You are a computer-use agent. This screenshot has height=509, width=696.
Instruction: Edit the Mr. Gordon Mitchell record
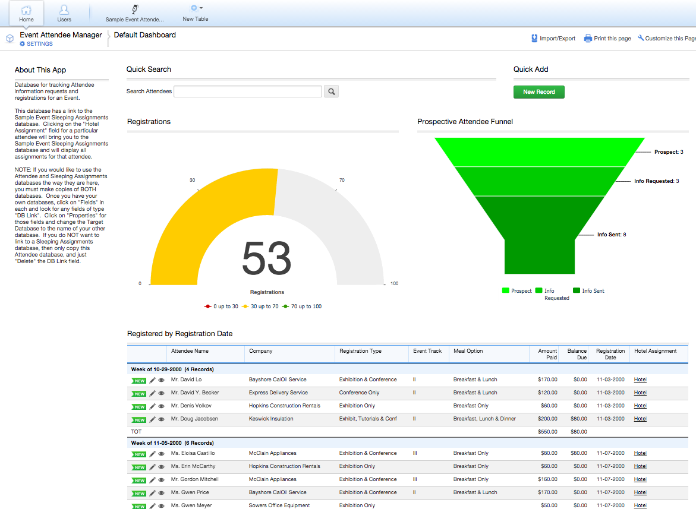point(152,480)
